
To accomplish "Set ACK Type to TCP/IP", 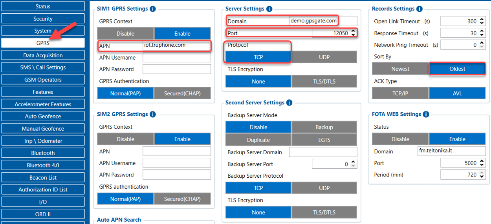I will tap(400, 93).
